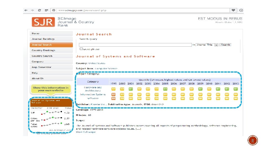Open About Us menu item
The width and height of the screenshot is (265, 149).
[x=51, y=78]
